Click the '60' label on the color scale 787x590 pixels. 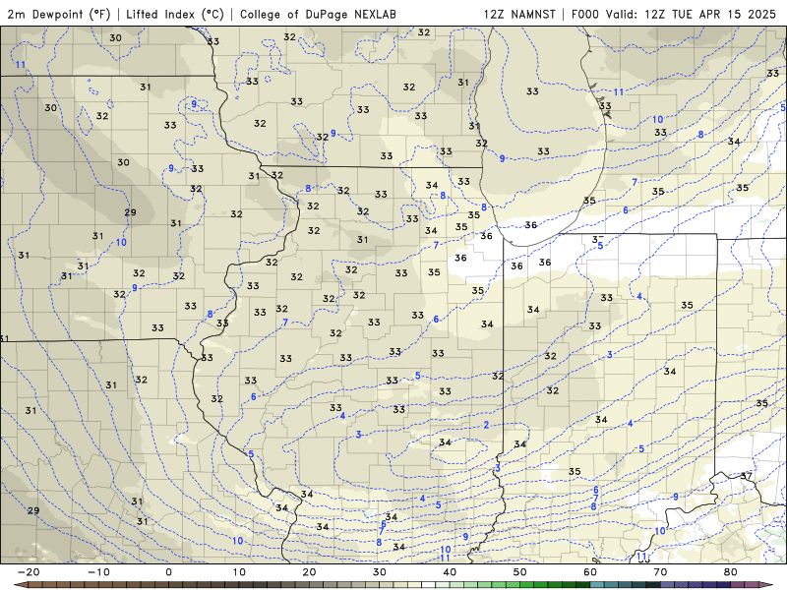coord(590,572)
